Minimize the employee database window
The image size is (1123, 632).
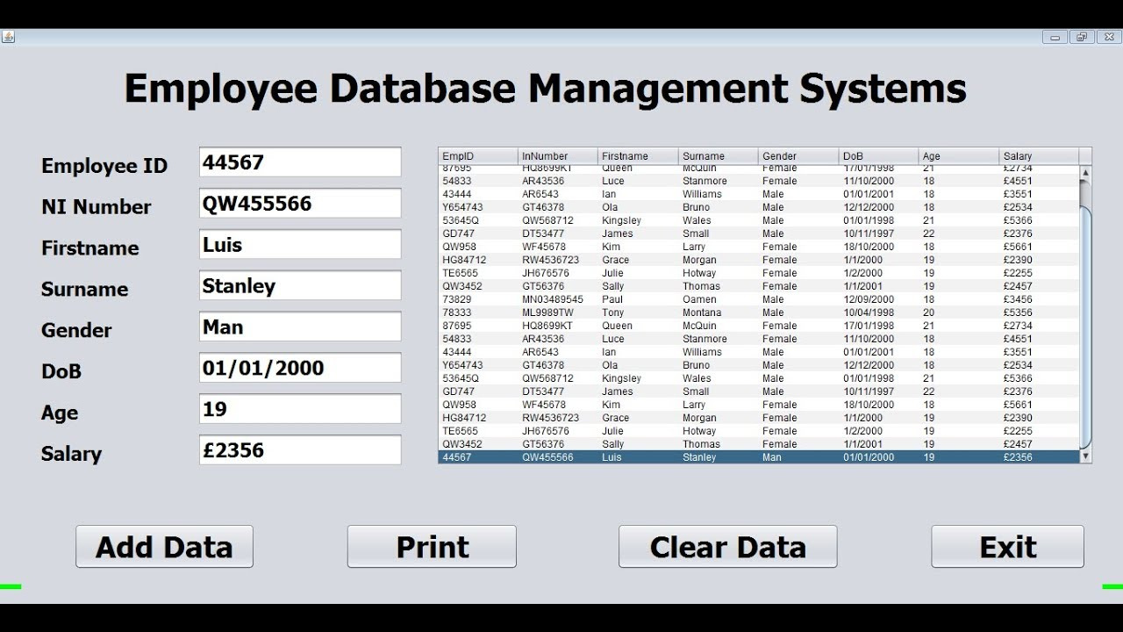(1055, 37)
